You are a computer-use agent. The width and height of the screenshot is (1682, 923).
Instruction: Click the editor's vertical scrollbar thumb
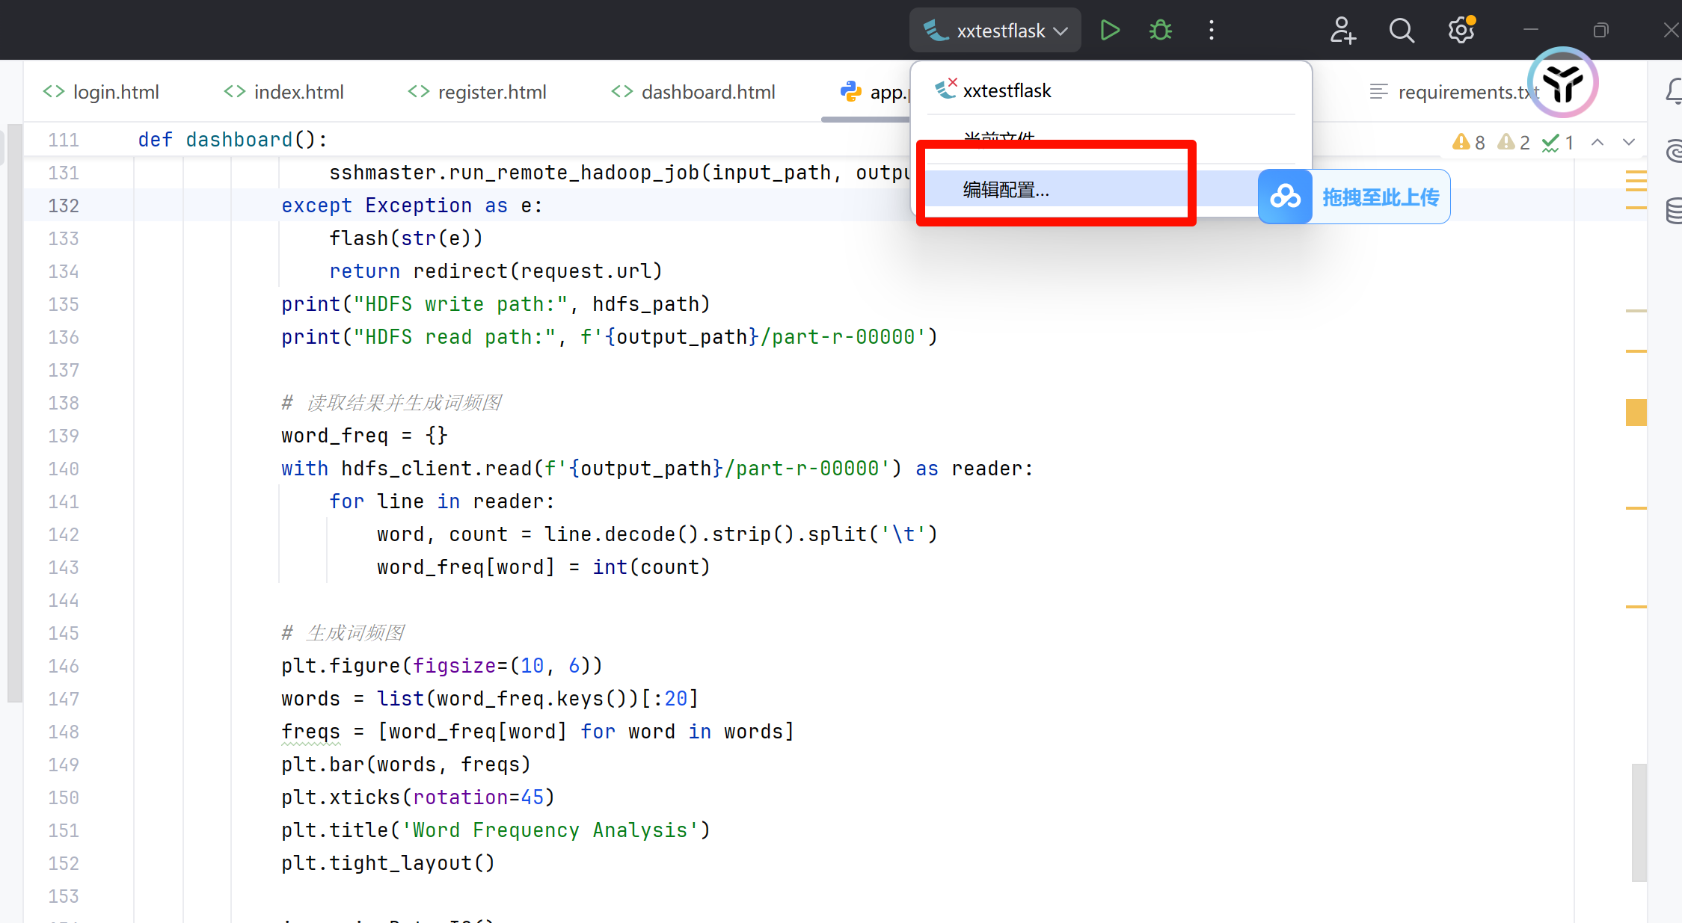1639,822
